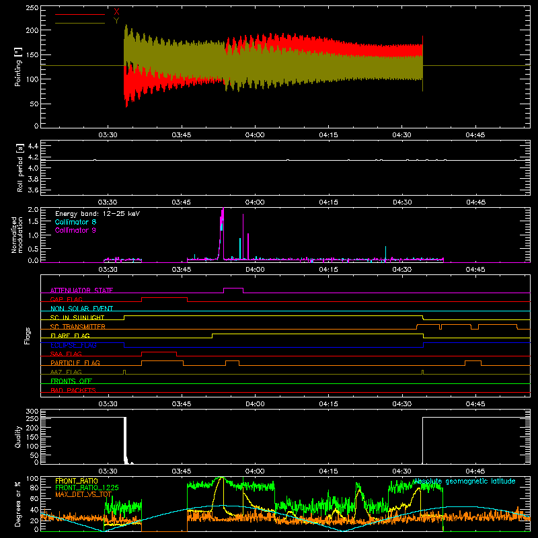Viewport: 538px width, 538px height.
Task: Click the PARTICLE_FLAG label
Action: (x=75, y=362)
